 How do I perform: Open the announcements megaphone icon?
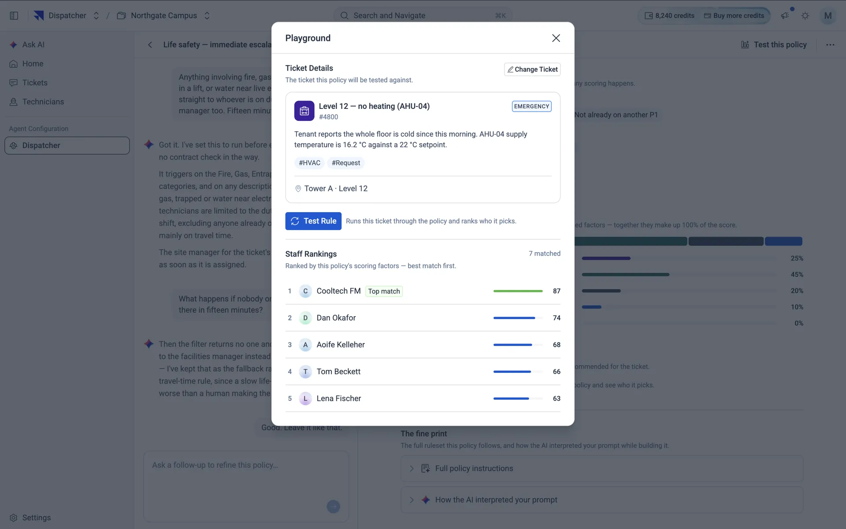pyautogui.click(x=785, y=15)
